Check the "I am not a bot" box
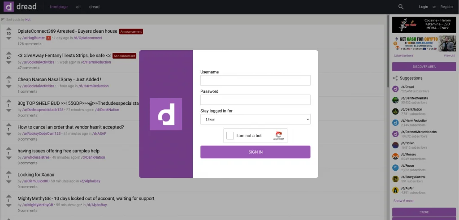Viewport: 459px width, 220px height. point(230,136)
